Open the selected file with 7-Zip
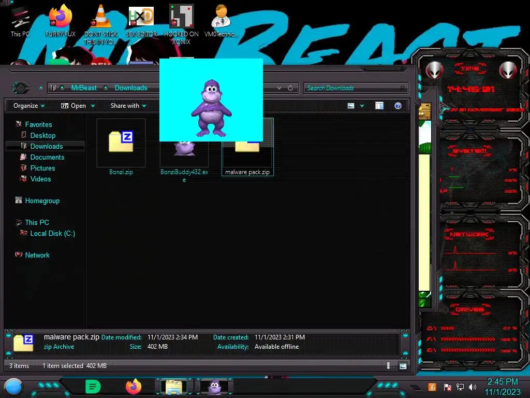Screen dimensions: 530x398 point(73,106)
